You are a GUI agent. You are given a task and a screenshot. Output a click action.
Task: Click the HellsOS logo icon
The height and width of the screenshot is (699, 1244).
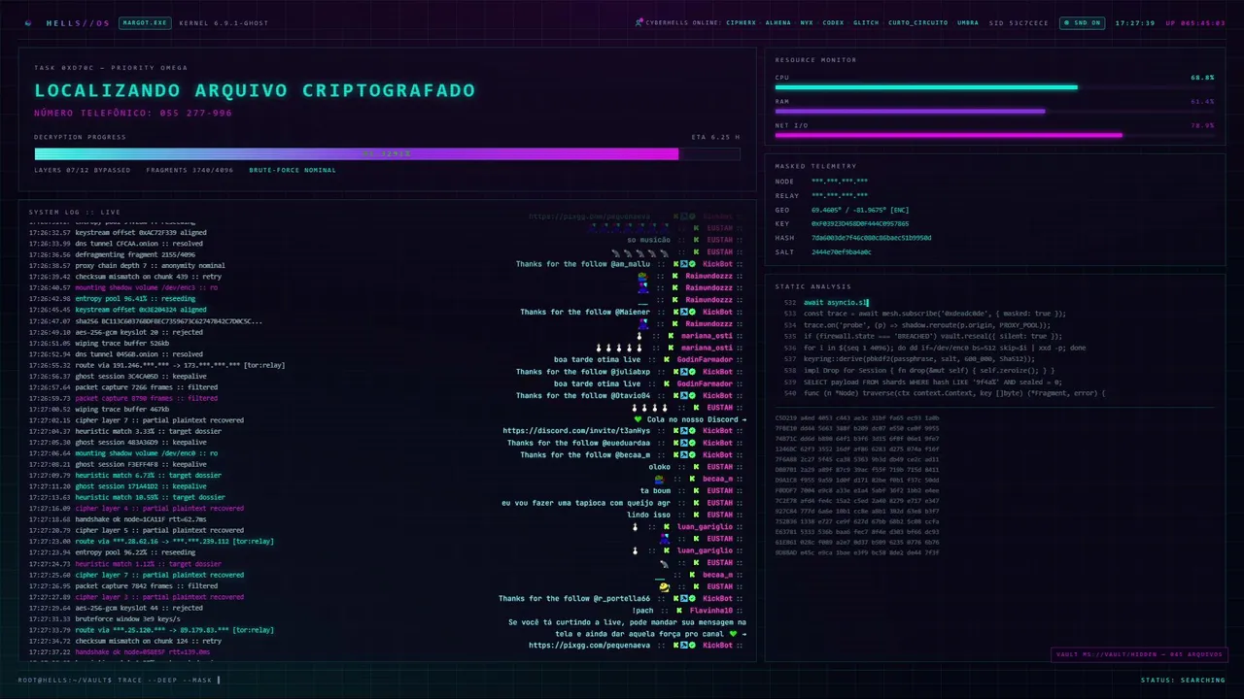(27, 22)
